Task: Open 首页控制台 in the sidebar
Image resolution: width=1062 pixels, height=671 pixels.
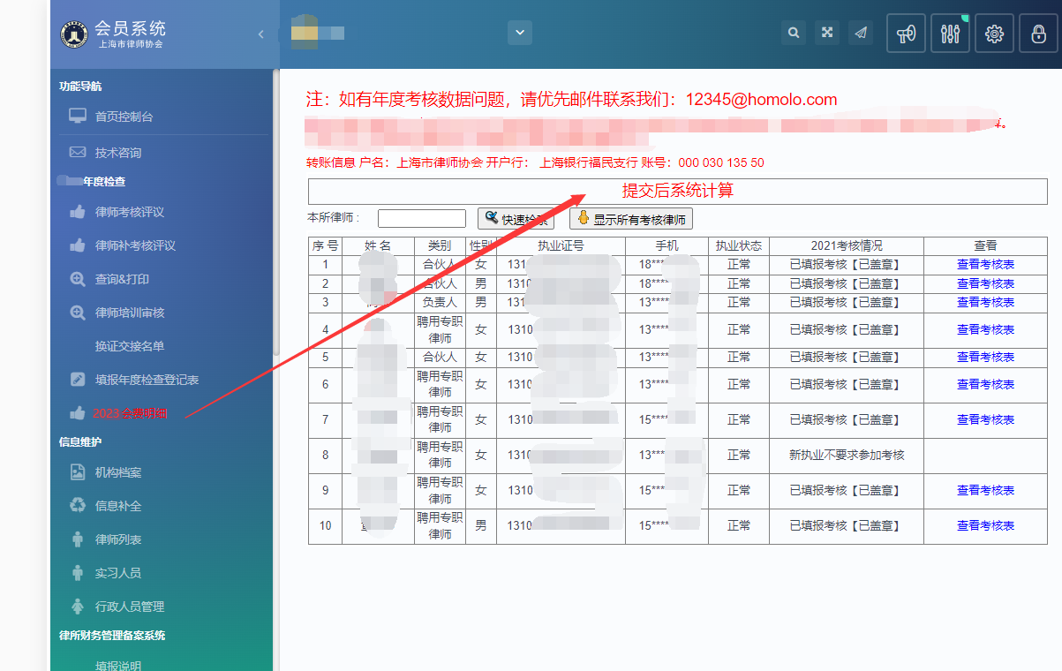Action: [x=124, y=117]
